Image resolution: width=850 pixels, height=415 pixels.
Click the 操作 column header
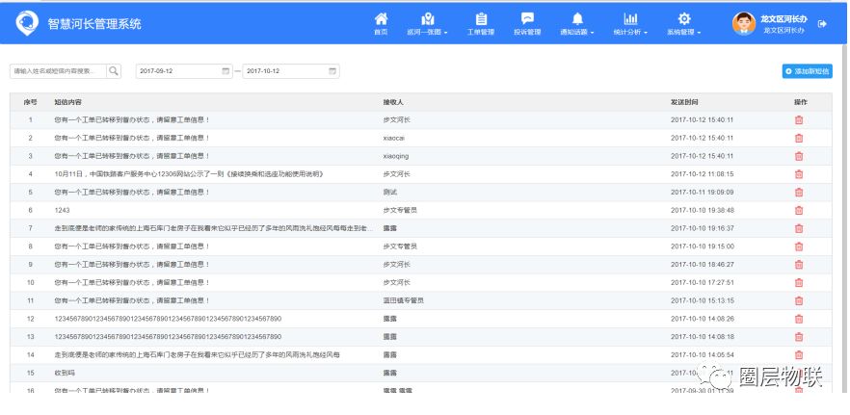tap(800, 102)
